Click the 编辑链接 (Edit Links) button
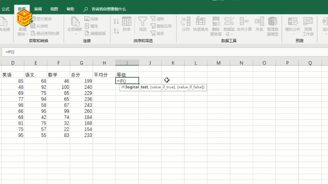The image size is (328, 184). 95,34
